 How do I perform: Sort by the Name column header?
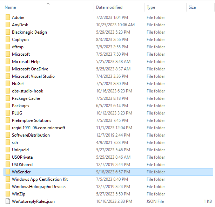tap(10, 7)
